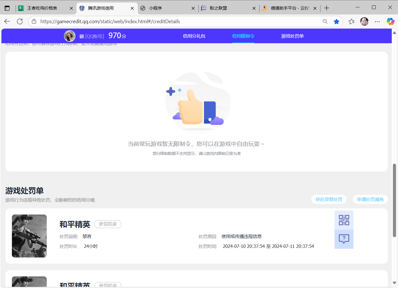Click the 使用或传播违规信息 penalty reason
Image resolution: width=398 pixels, height=288 pixels.
pyautogui.click(x=242, y=236)
